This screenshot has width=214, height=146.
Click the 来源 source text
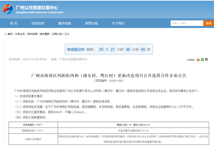tap(69, 59)
